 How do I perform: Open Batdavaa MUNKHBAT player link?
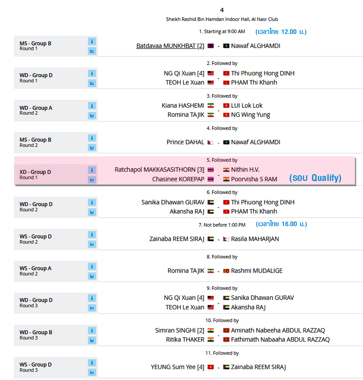(170, 46)
